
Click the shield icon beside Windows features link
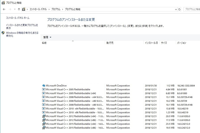pyautogui.click(x=3, y=33)
